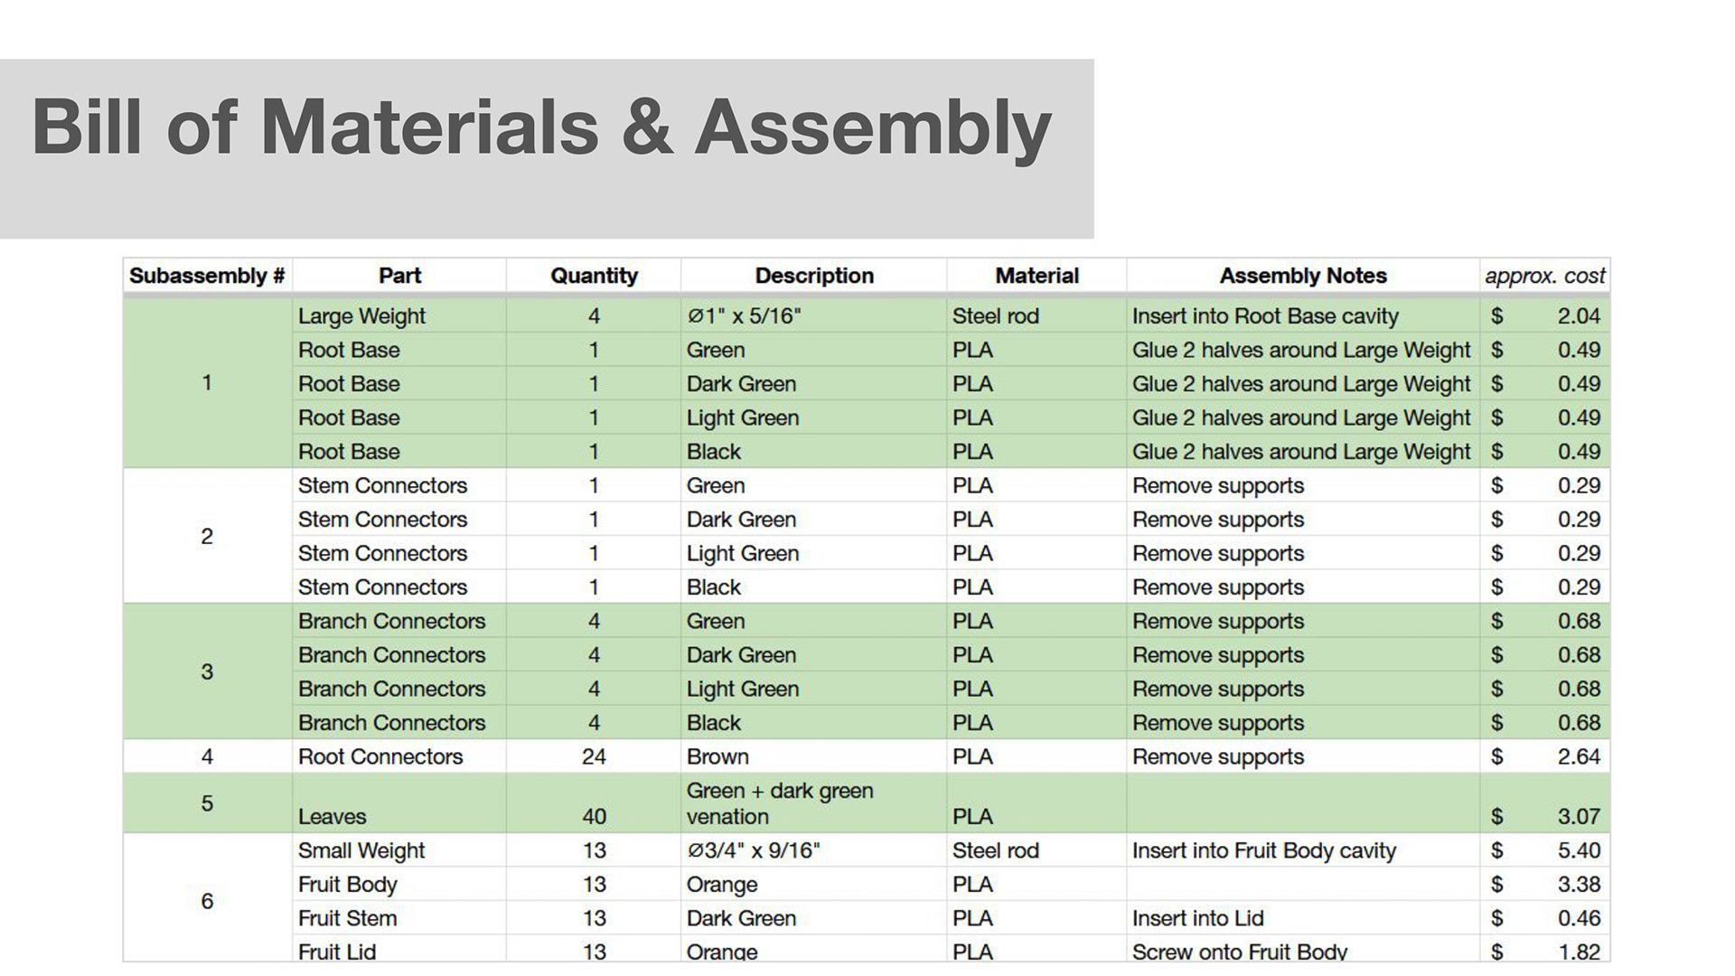
Task: Click the Root Connectors part cell
Action: (399, 756)
